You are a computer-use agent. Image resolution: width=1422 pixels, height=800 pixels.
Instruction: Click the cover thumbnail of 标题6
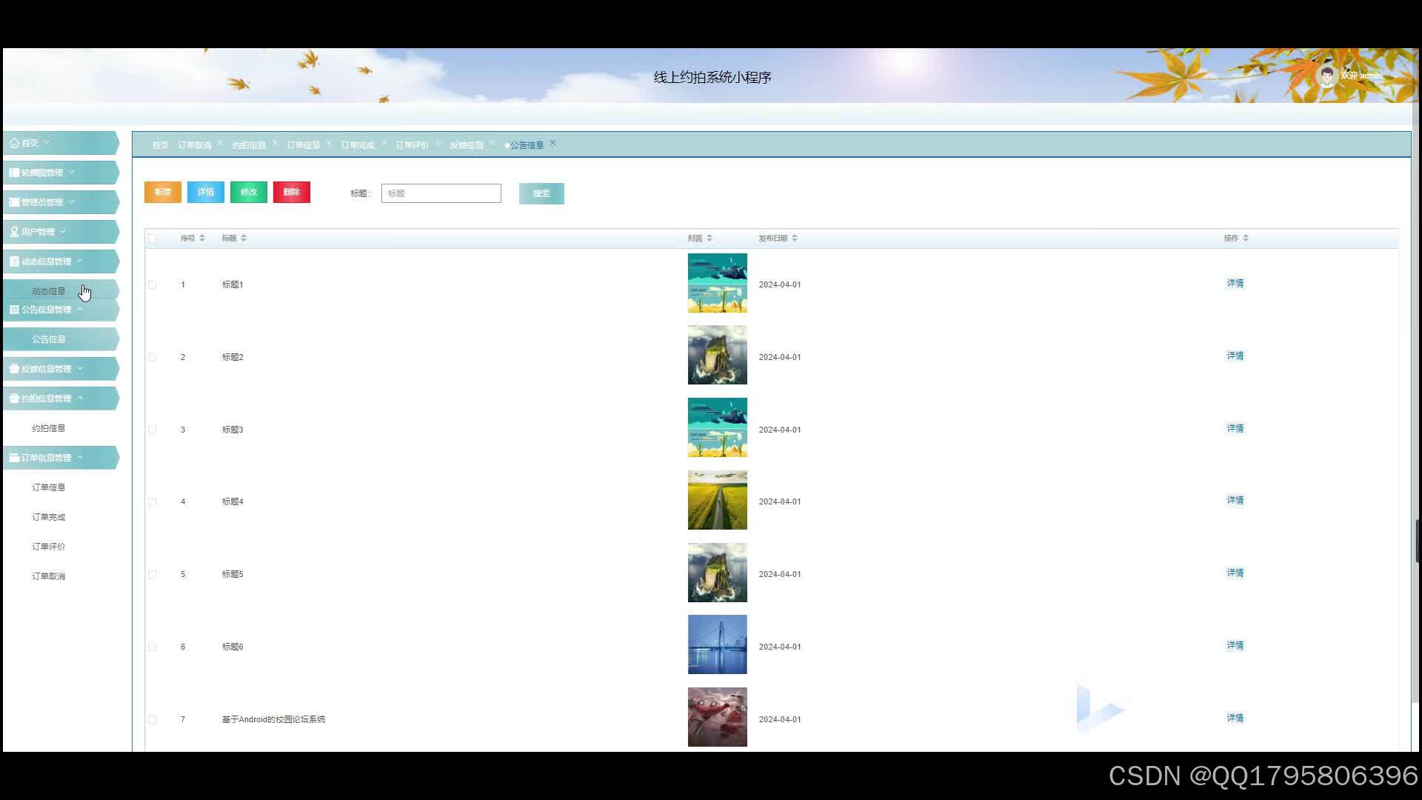717,644
